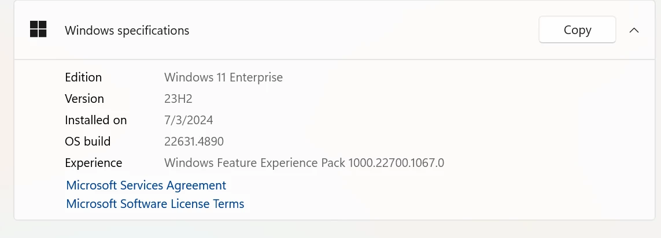Select the 23H2 version value
The width and height of the screenshot is (661, 238).
tap(178, 99)
